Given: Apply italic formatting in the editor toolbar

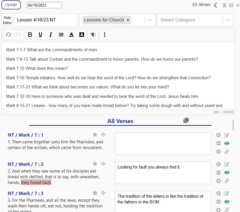Looking at the screenshot, I should tap(51, 35).
